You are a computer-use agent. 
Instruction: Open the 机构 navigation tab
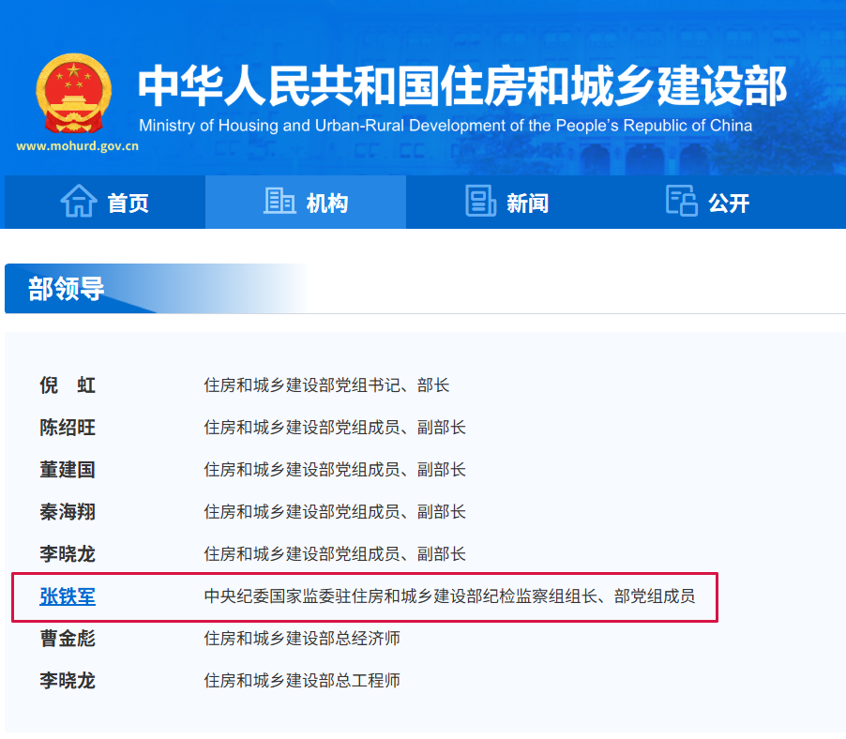pos(327,204)
